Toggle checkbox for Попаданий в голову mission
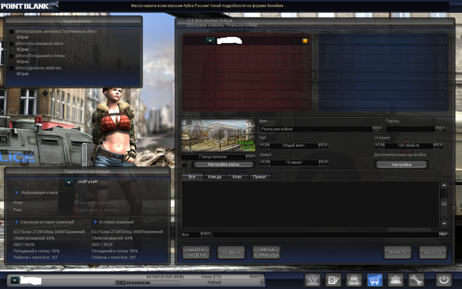The image size is (462, 289). coord(12,56)
